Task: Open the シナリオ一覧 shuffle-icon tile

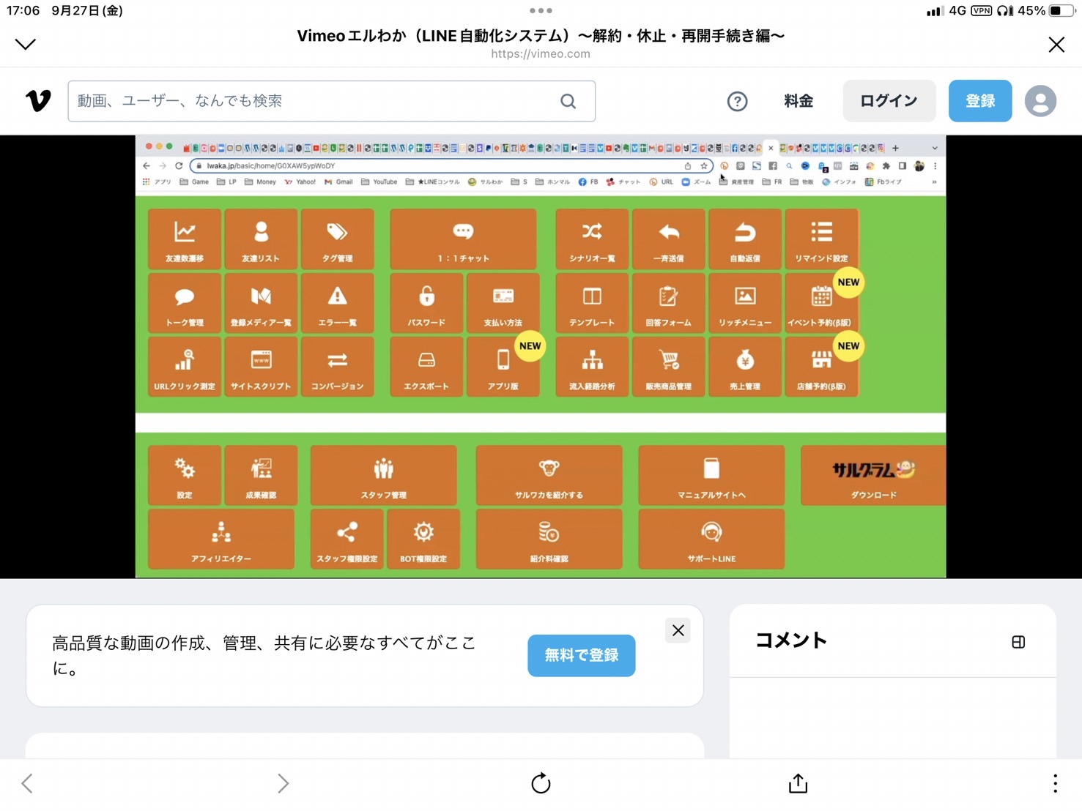Action: point(592,239)
